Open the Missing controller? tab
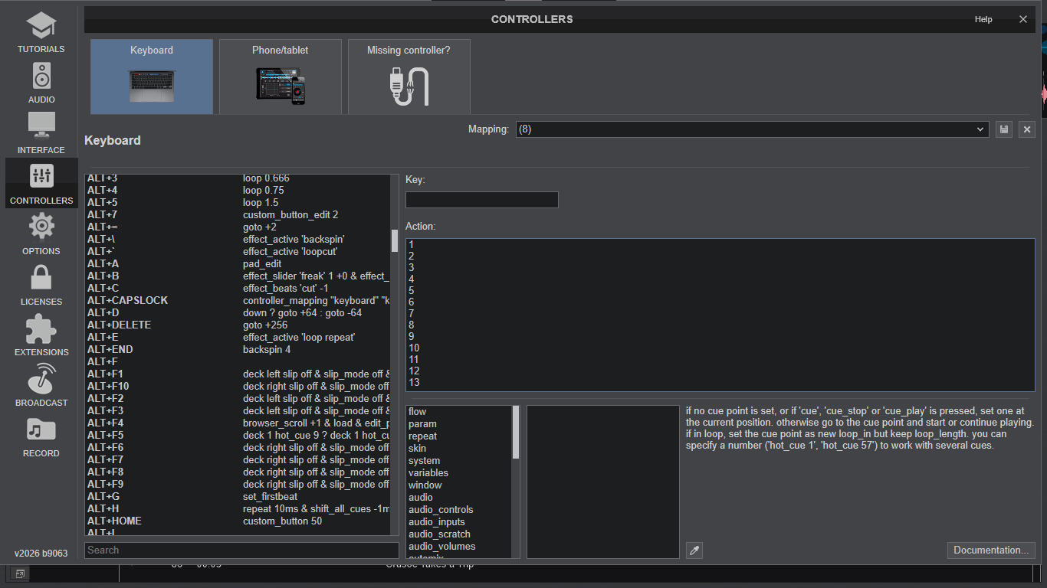 (x=409, y=77)
